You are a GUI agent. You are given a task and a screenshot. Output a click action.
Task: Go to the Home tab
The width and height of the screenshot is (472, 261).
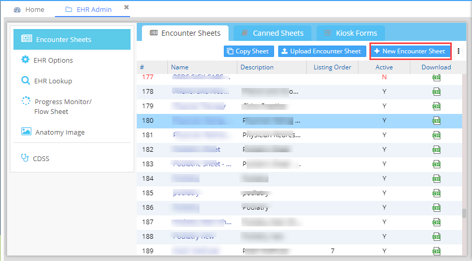click(29, 10)
